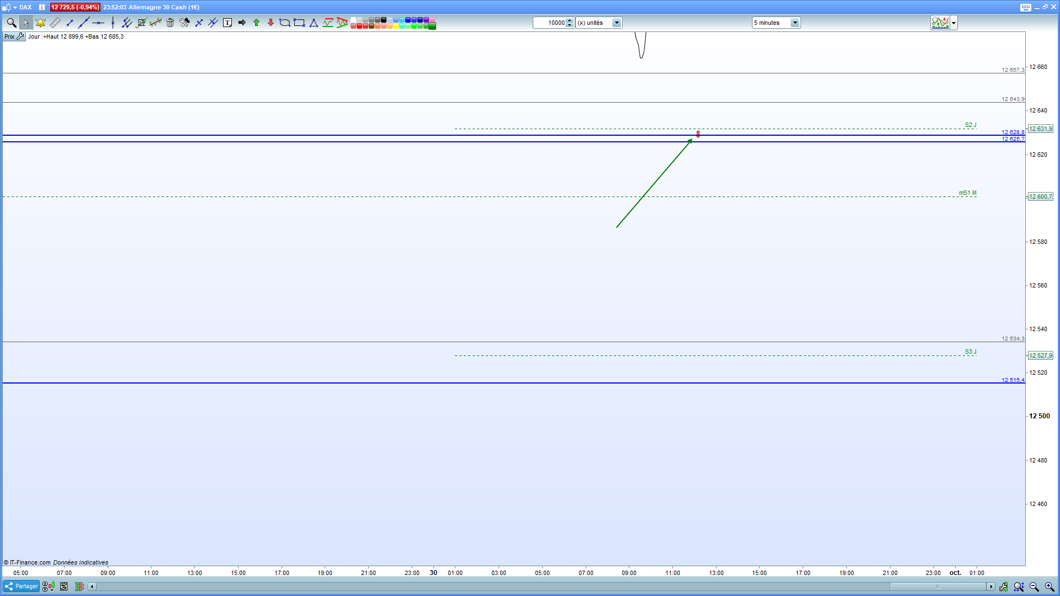
Task: Open the unités dropdown
Action: (x=617, y=23)
